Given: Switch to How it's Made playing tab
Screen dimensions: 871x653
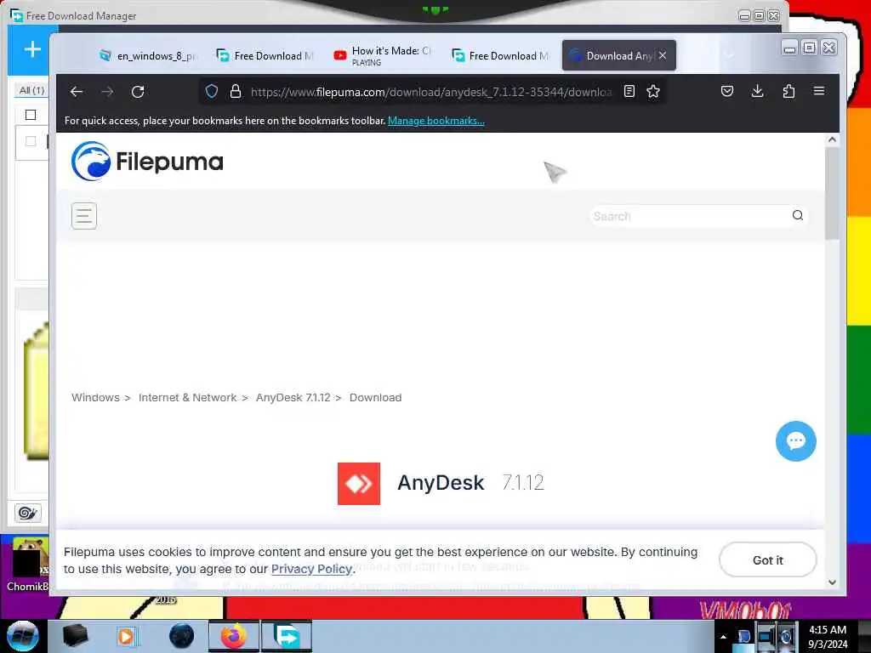Looking at the screenshot, I should [x=383, y=55].
